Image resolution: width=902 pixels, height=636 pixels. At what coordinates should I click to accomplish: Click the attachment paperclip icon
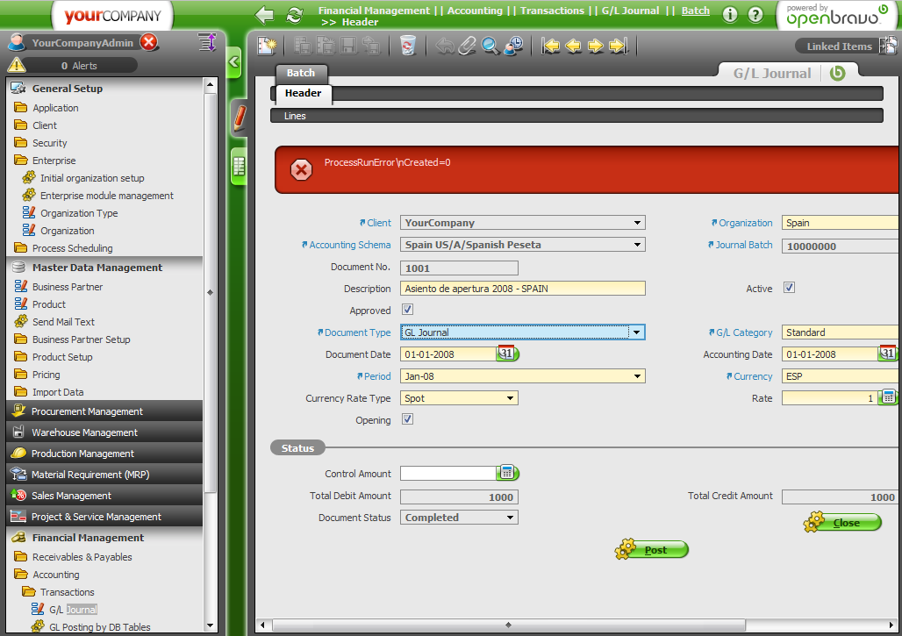[468, 46]
